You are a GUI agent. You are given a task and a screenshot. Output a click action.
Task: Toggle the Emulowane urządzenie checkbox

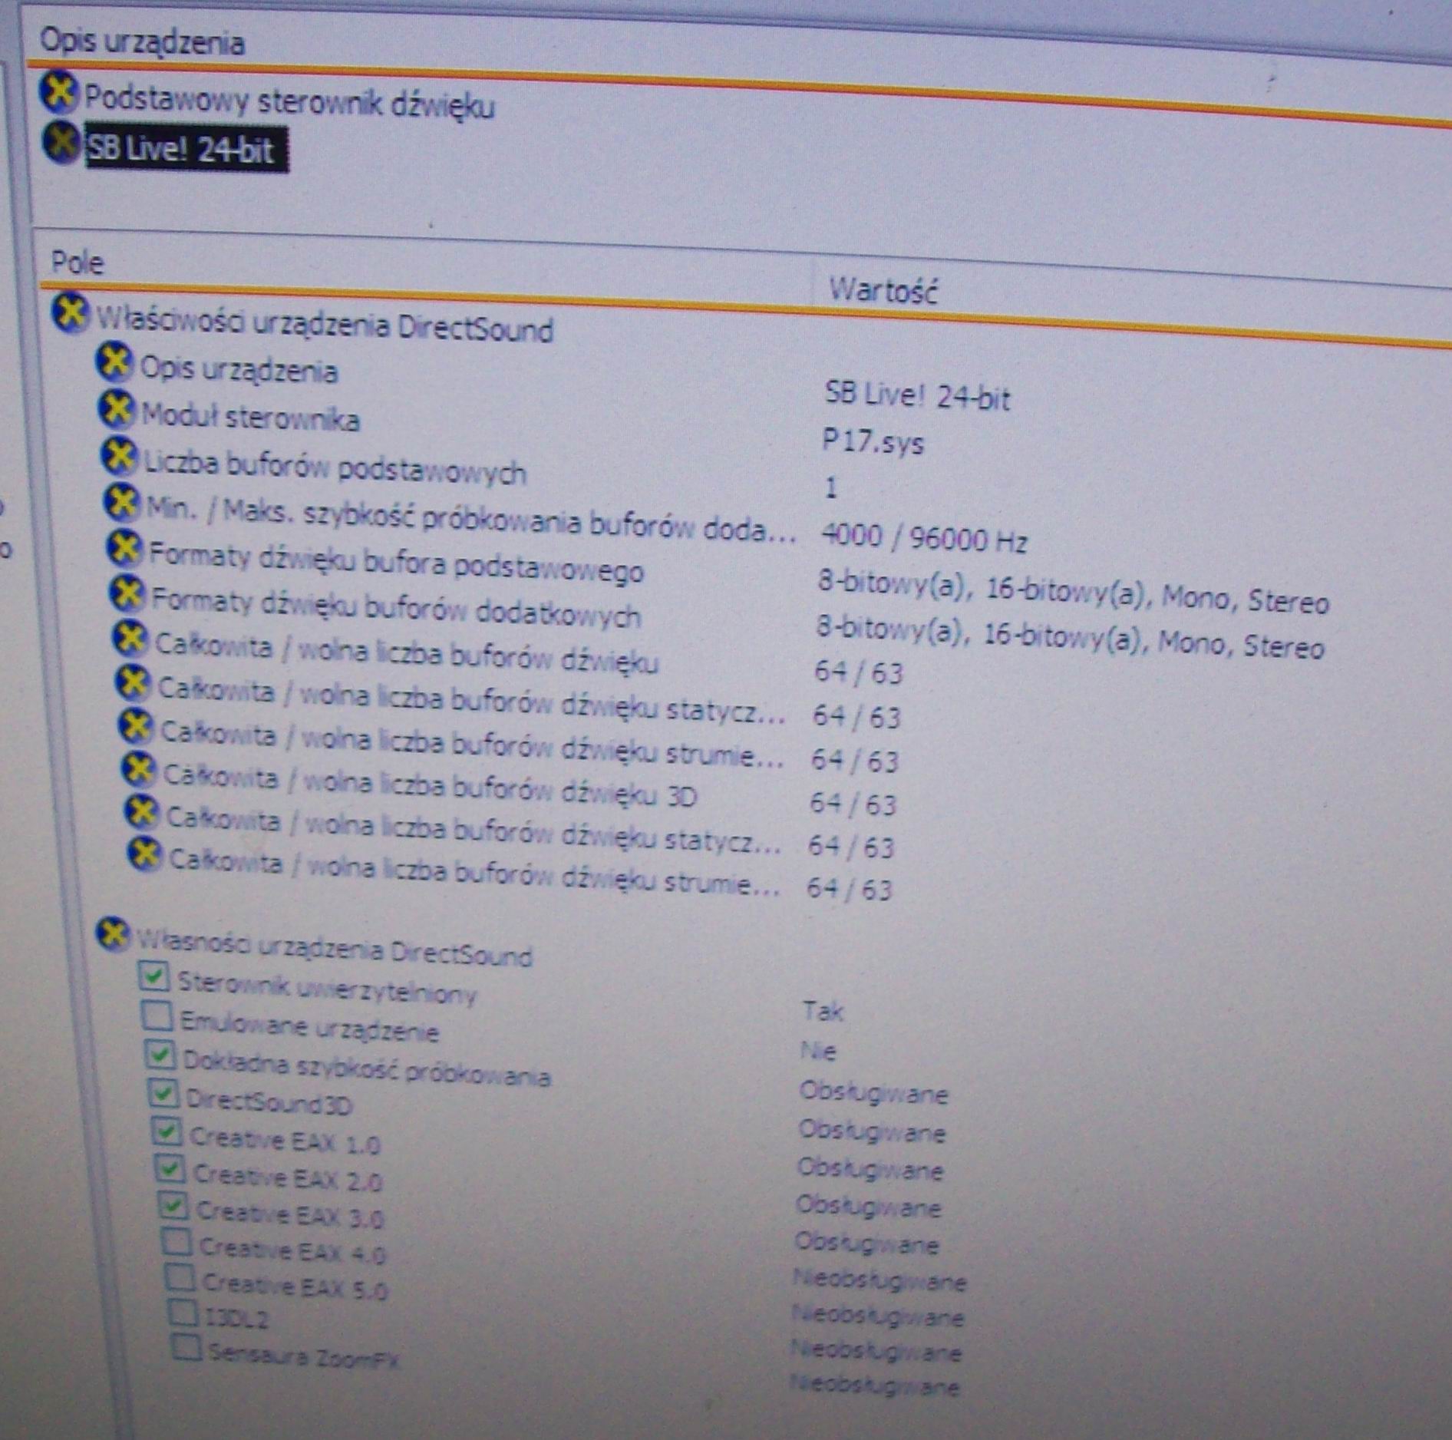[x=157, y=1016]
